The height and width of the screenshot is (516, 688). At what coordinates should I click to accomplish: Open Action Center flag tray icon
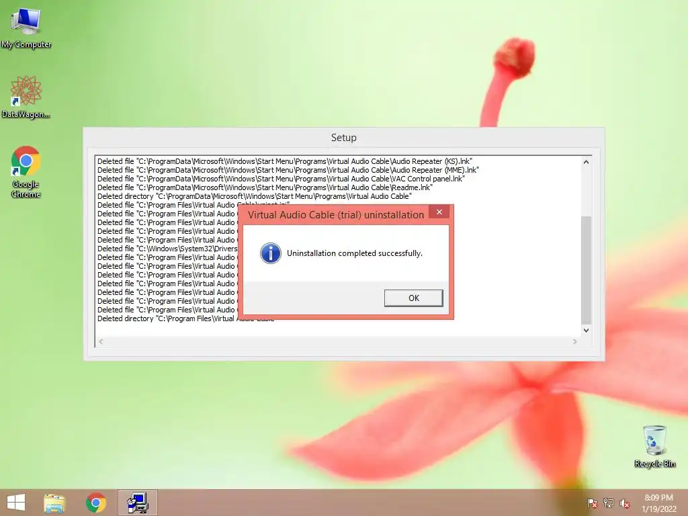pyautogui.click(x=592, y=503)
